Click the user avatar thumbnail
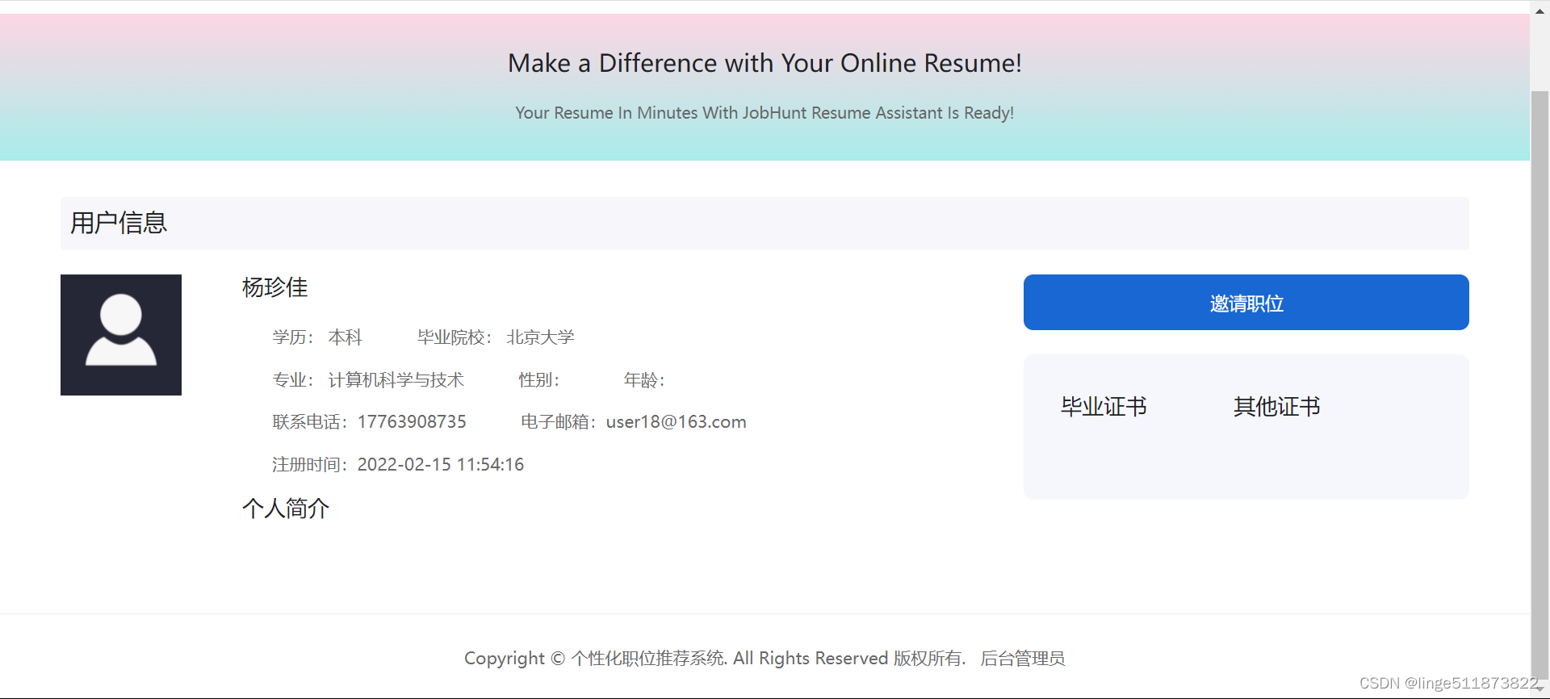Viewport: 1550px width, 699px height. click(121, 335)
